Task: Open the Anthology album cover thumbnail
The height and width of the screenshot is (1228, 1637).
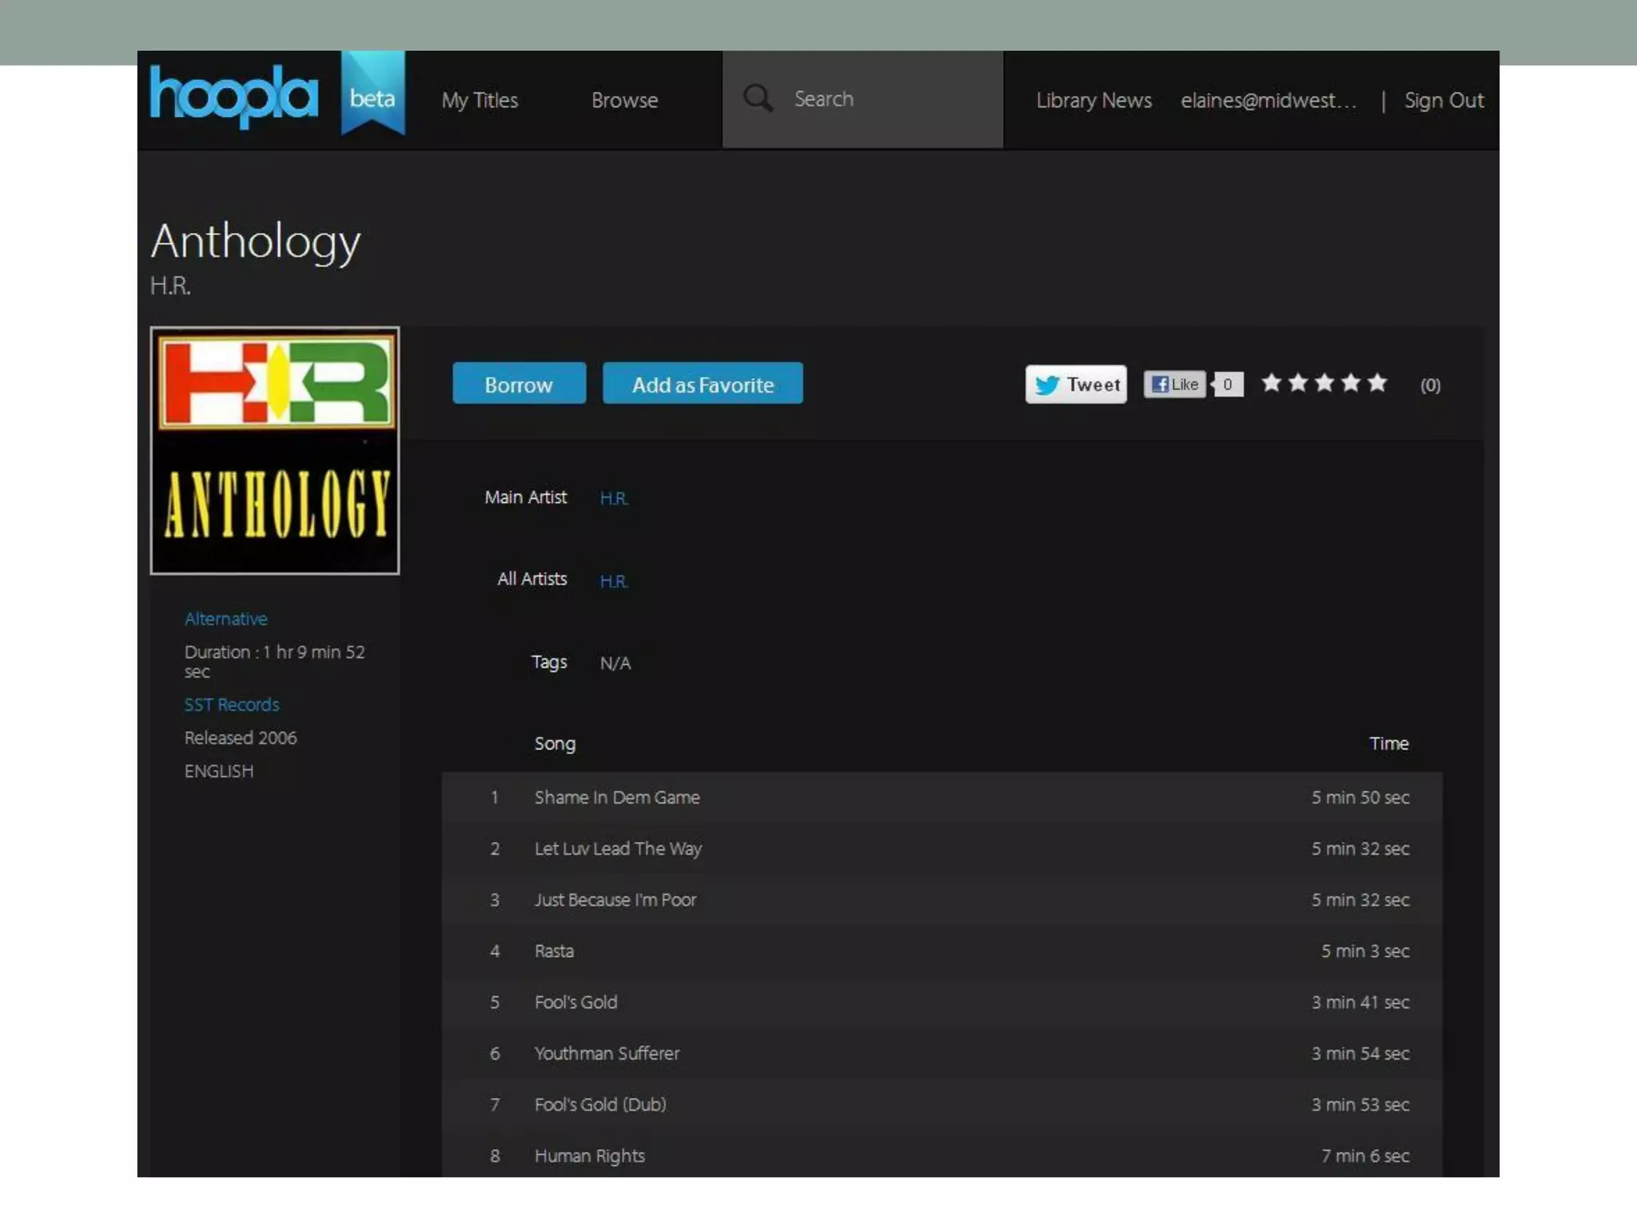Action: [x=274, y=450]
